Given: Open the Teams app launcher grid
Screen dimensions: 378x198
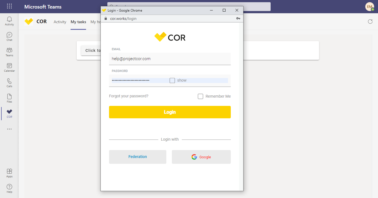Looking at the screenshot, I should coord(9,6).
